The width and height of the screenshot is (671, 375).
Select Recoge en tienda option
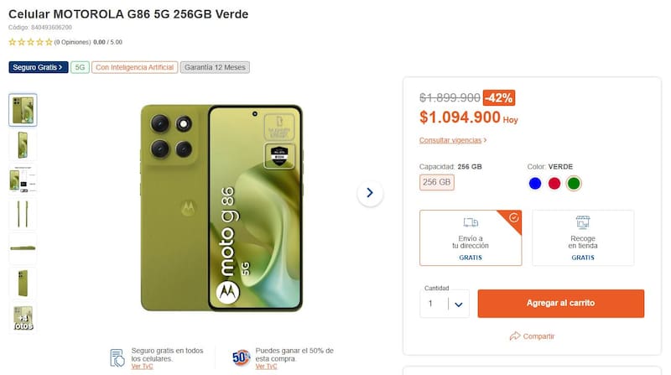[x=583, y=237]
